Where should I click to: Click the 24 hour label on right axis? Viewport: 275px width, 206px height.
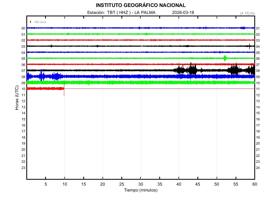(258, 168)
